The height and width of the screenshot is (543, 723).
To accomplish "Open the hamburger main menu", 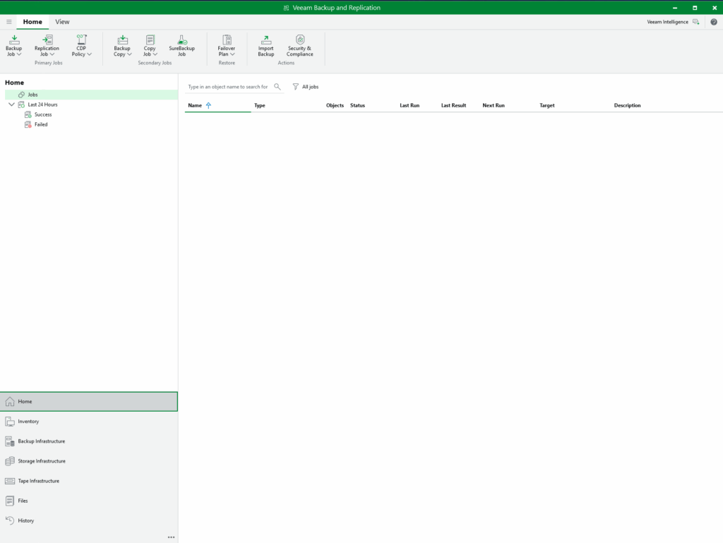I will (x=8, y=22).
